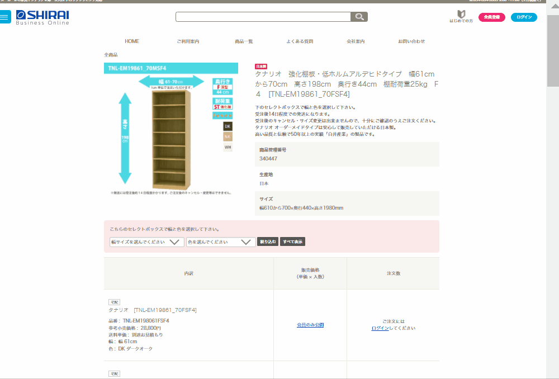559x379 pixels.
Task: Click the TNL-EM19861_70MSF4 image header
Action: point(171,68)
